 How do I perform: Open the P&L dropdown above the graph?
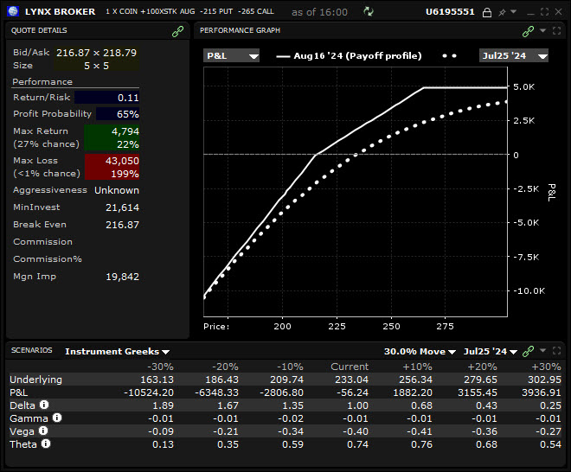coord(231,55)
